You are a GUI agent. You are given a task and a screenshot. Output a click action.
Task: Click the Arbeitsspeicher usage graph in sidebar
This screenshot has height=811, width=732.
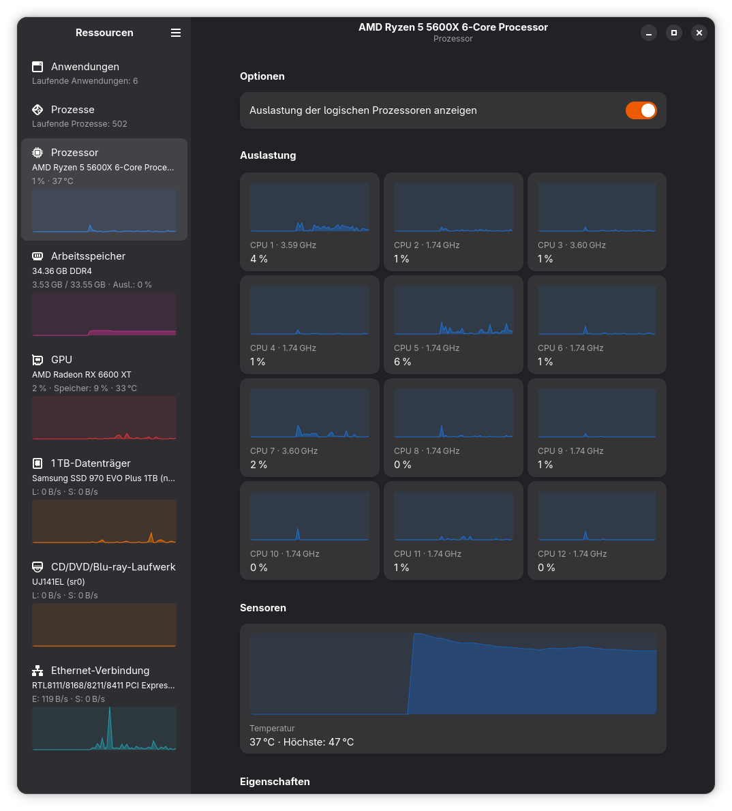(x=104, y=314)
